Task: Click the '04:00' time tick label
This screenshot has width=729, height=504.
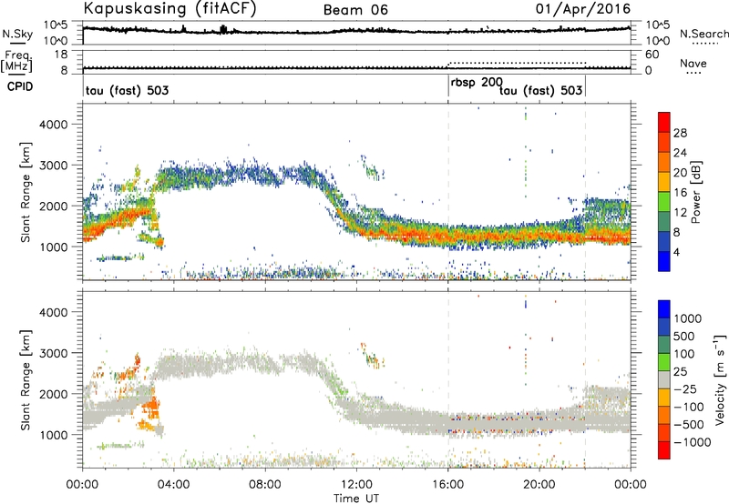Action: pyautogui.click(x=174, y=485)
